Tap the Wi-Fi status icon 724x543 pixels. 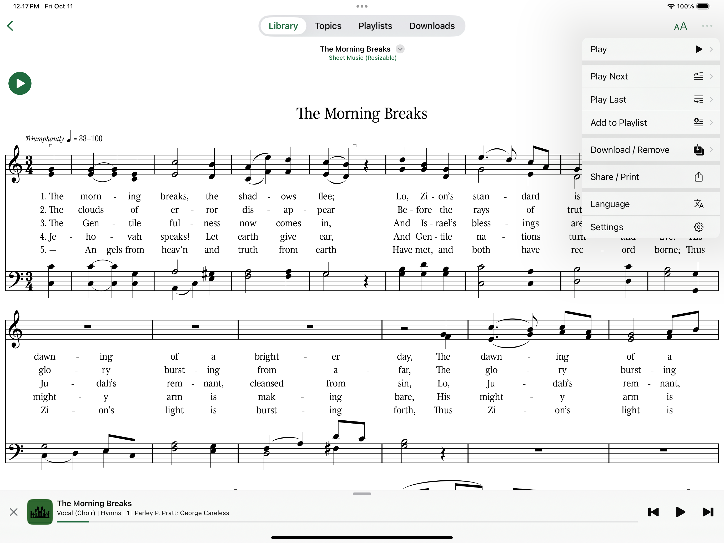pos(671,6)
